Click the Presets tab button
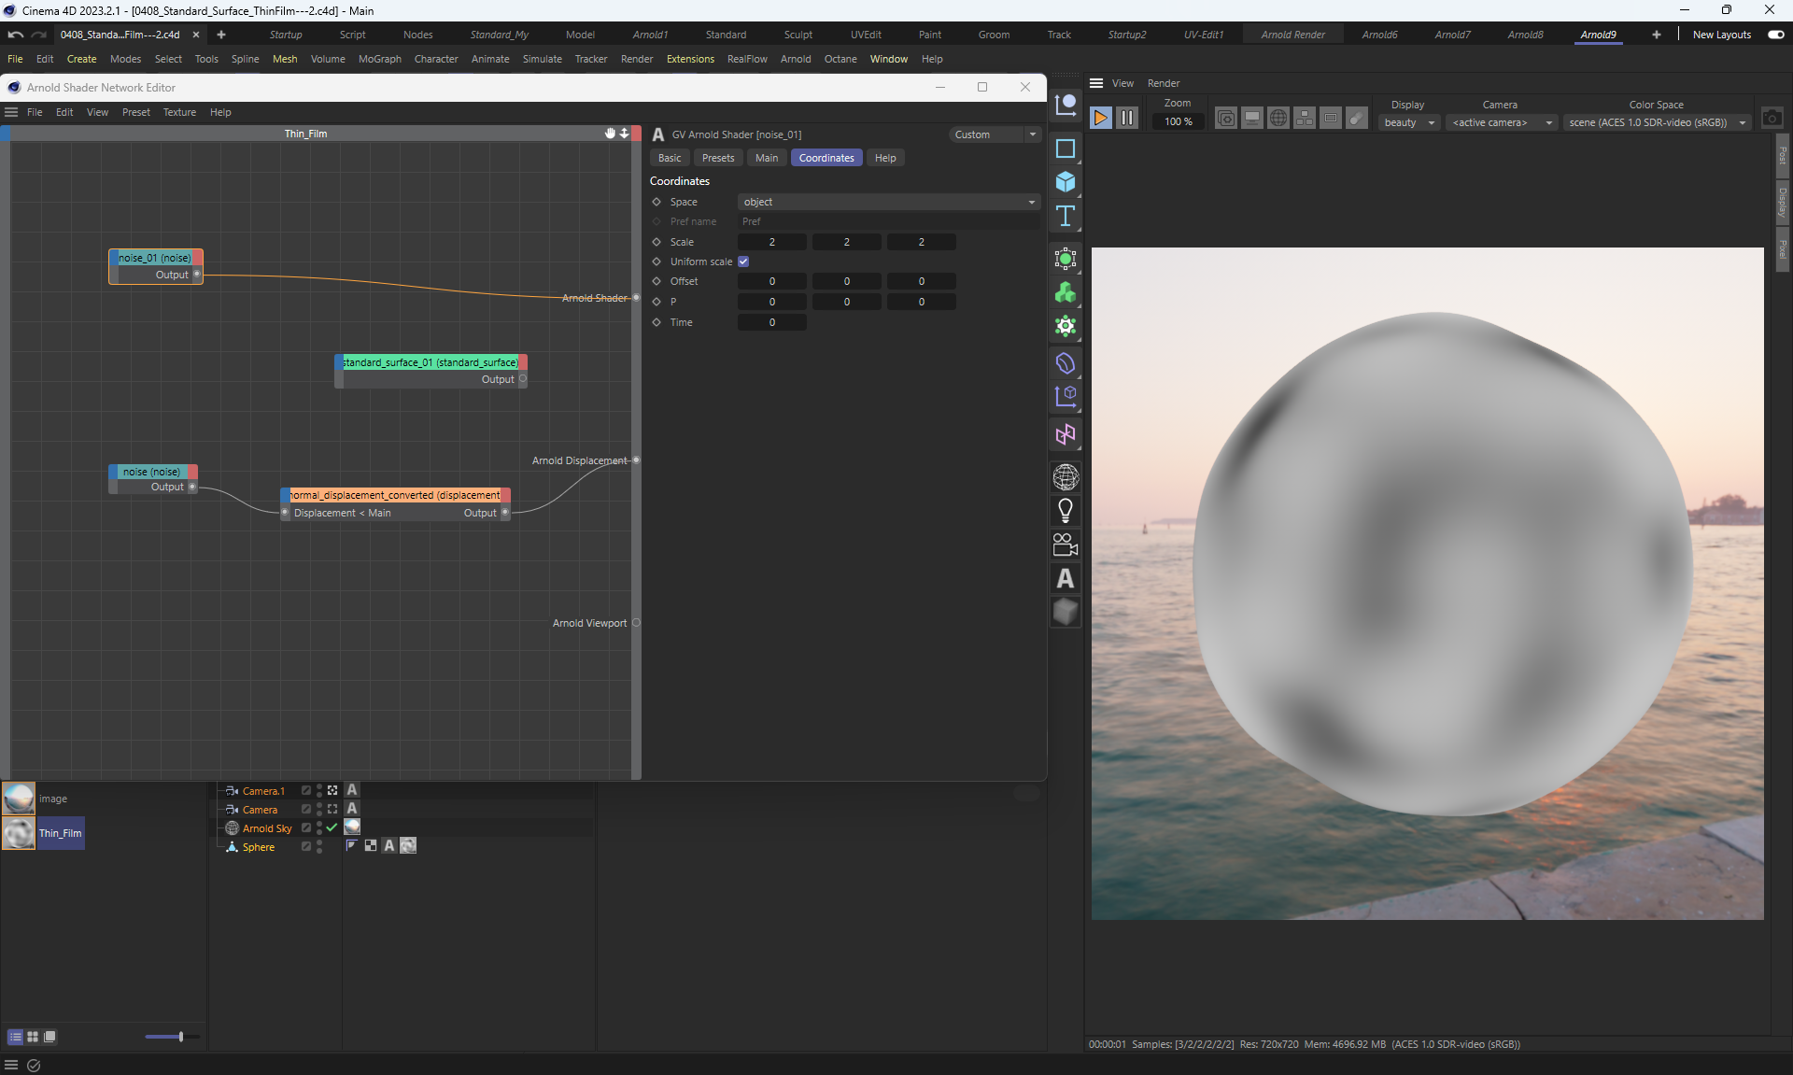1793x1075 pixels. point(717,158)
